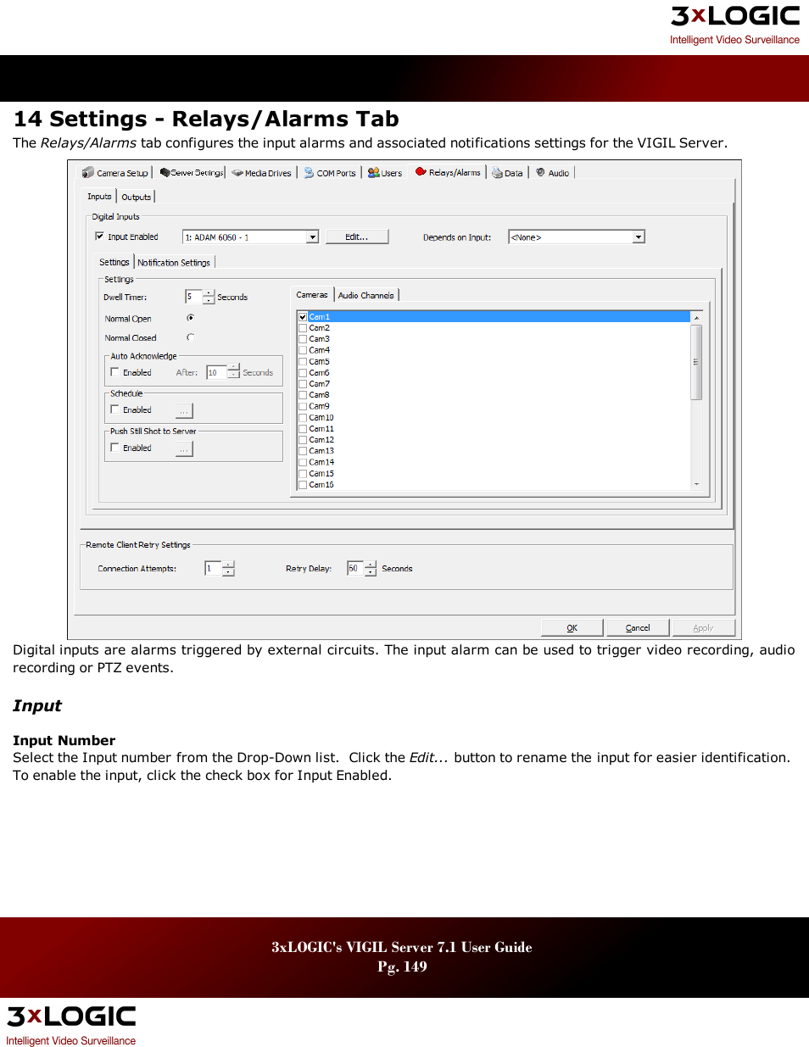Open the Camera Setup tab icon

(x=87, y=172)
